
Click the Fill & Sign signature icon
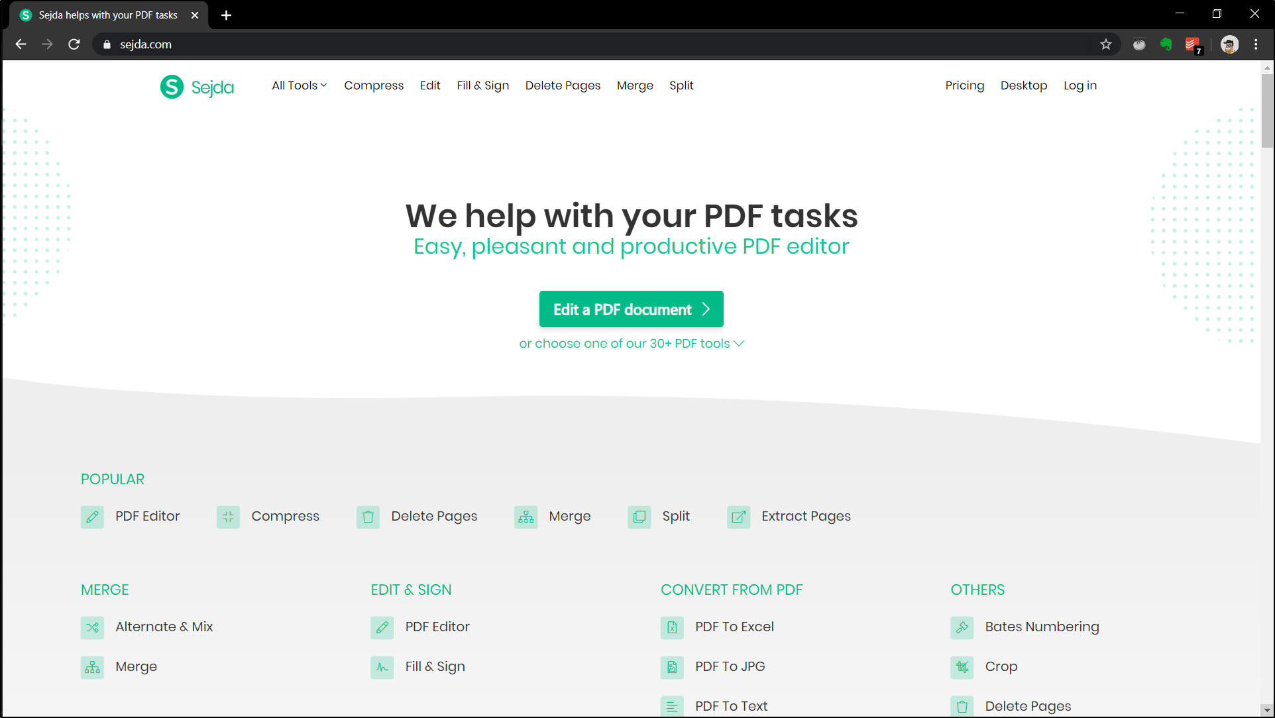pos(382,667)
